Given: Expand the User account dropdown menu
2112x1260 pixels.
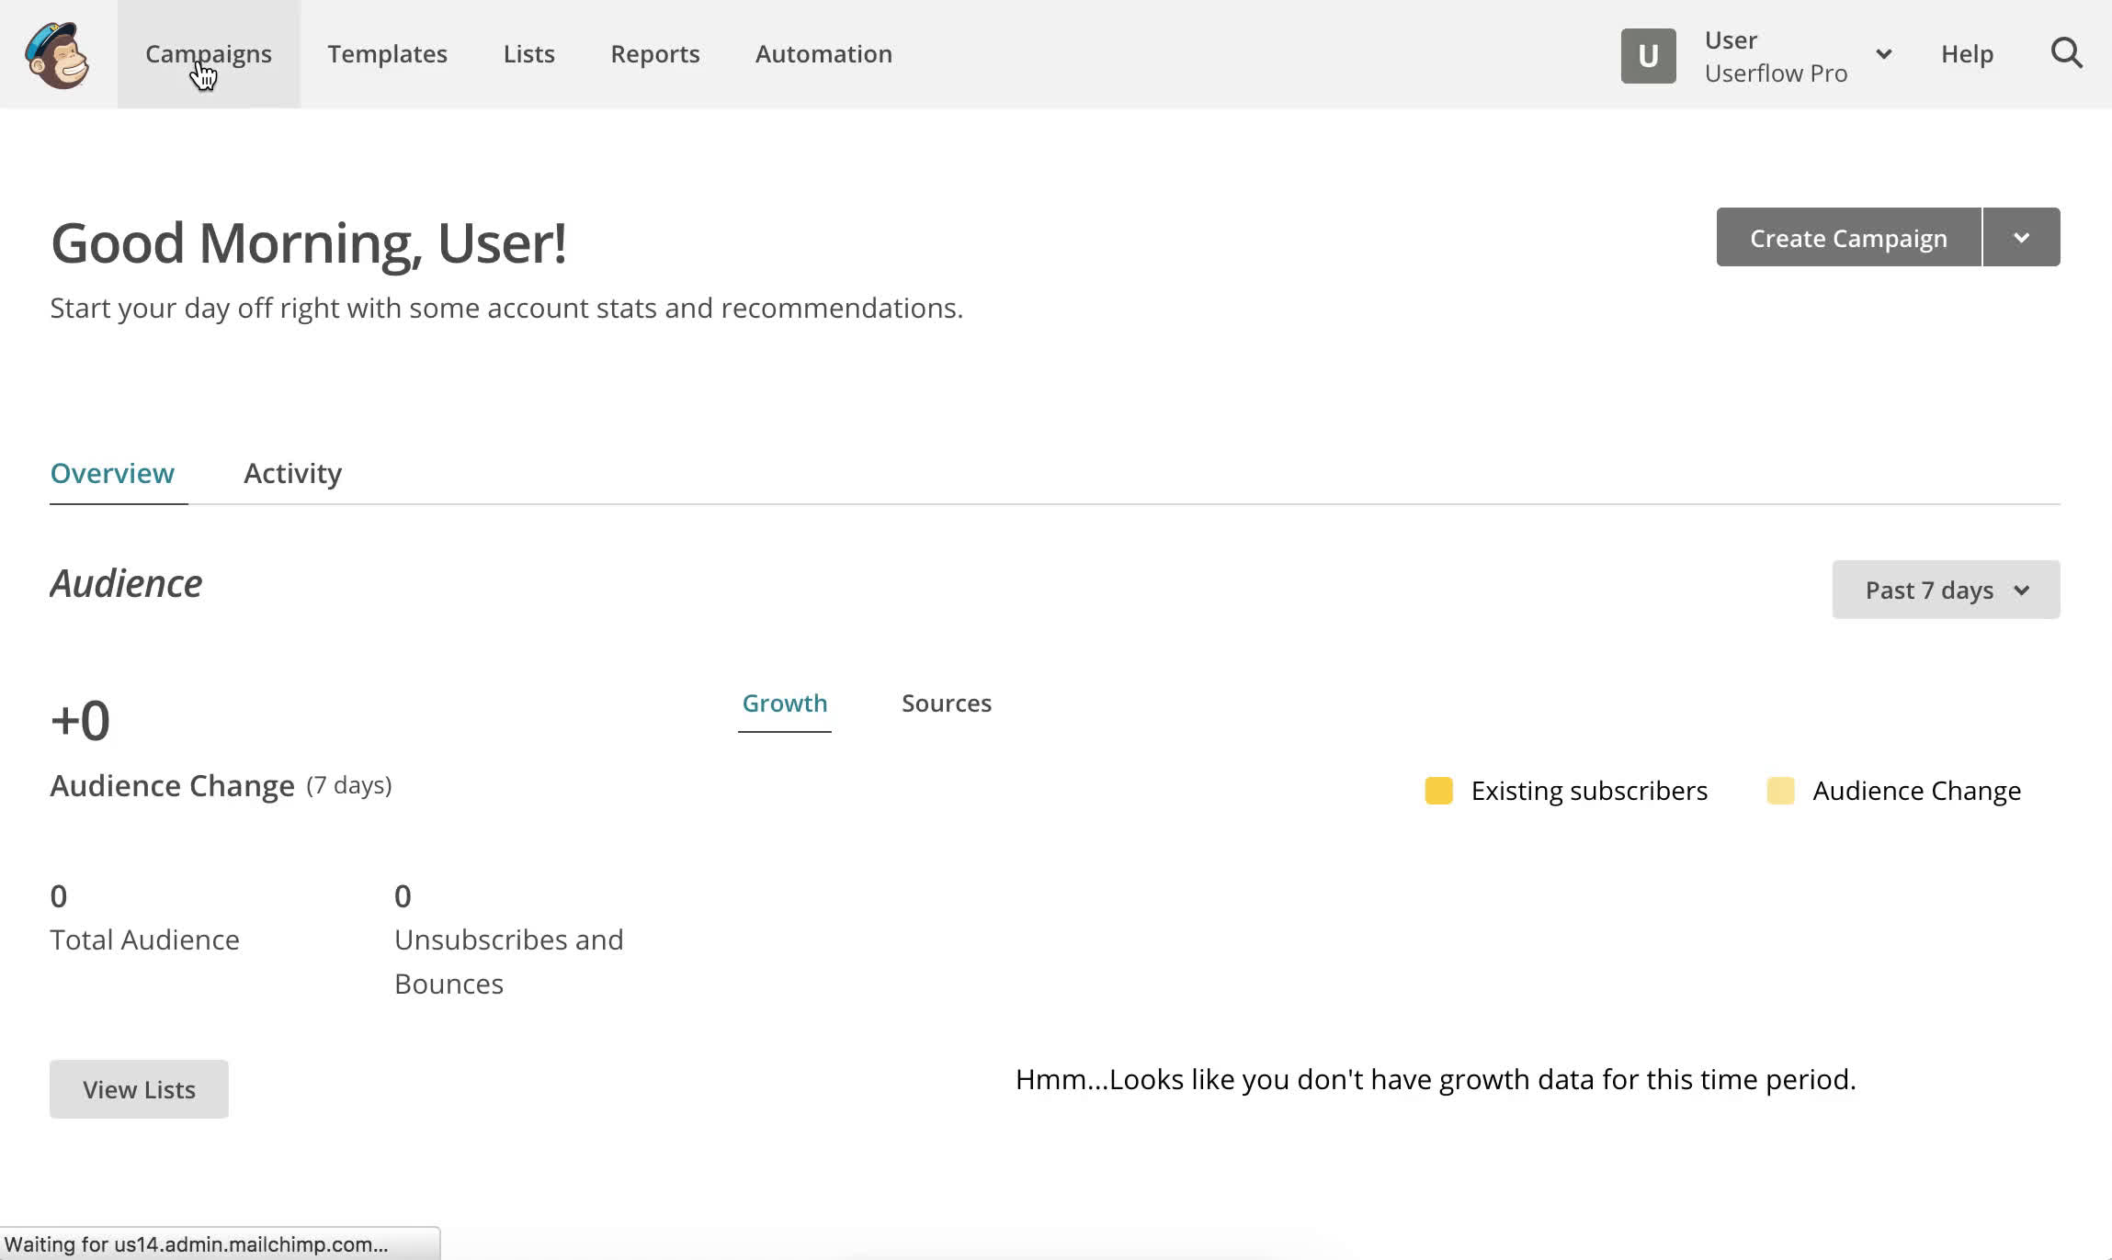Looking at the screenshot, I should click(x=1884, y=54).
